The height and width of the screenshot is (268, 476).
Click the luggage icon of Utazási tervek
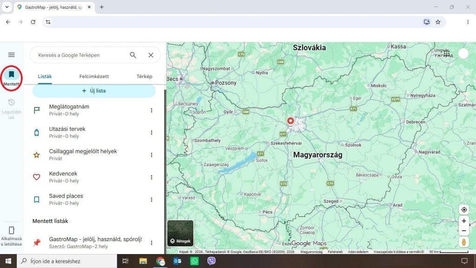[x=37, y=133]
